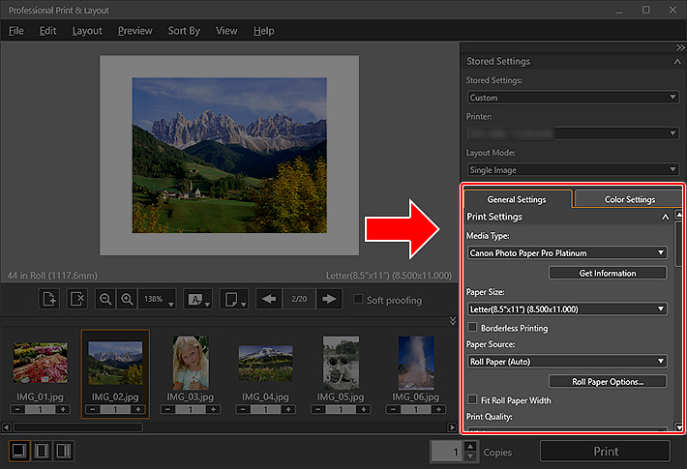Select the IMG_05.jpg thumbnail
The width and height of the screenshot is (687, 469).
coord(342,361)
